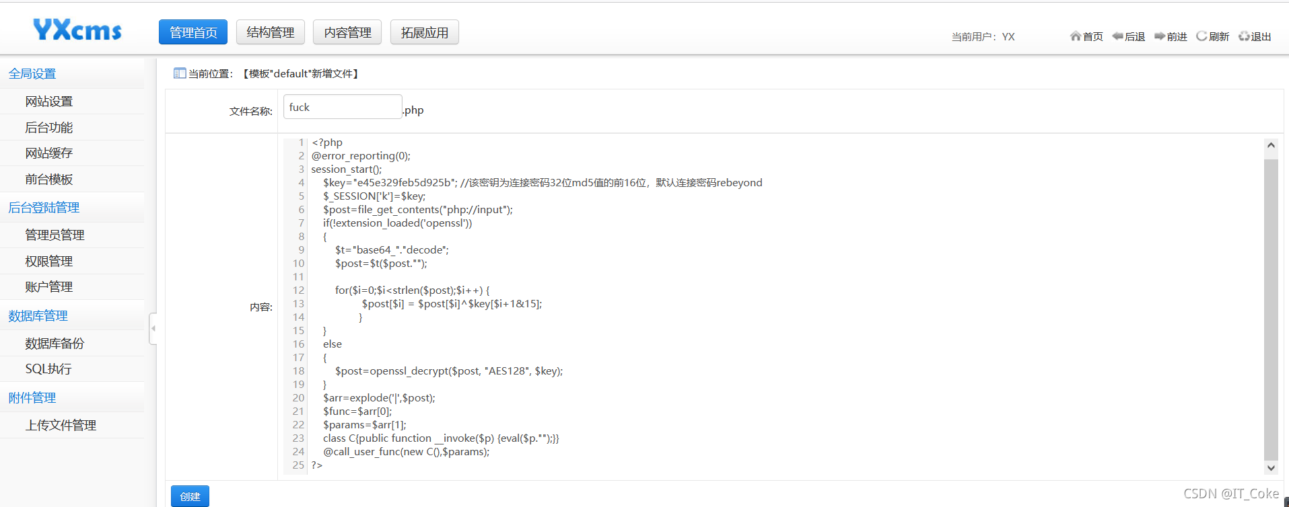Screen dimensions: 1289x507
Task: Click the $t="base64_"."decode"; line
Action: pyautogui.click(x=392, y=250)
